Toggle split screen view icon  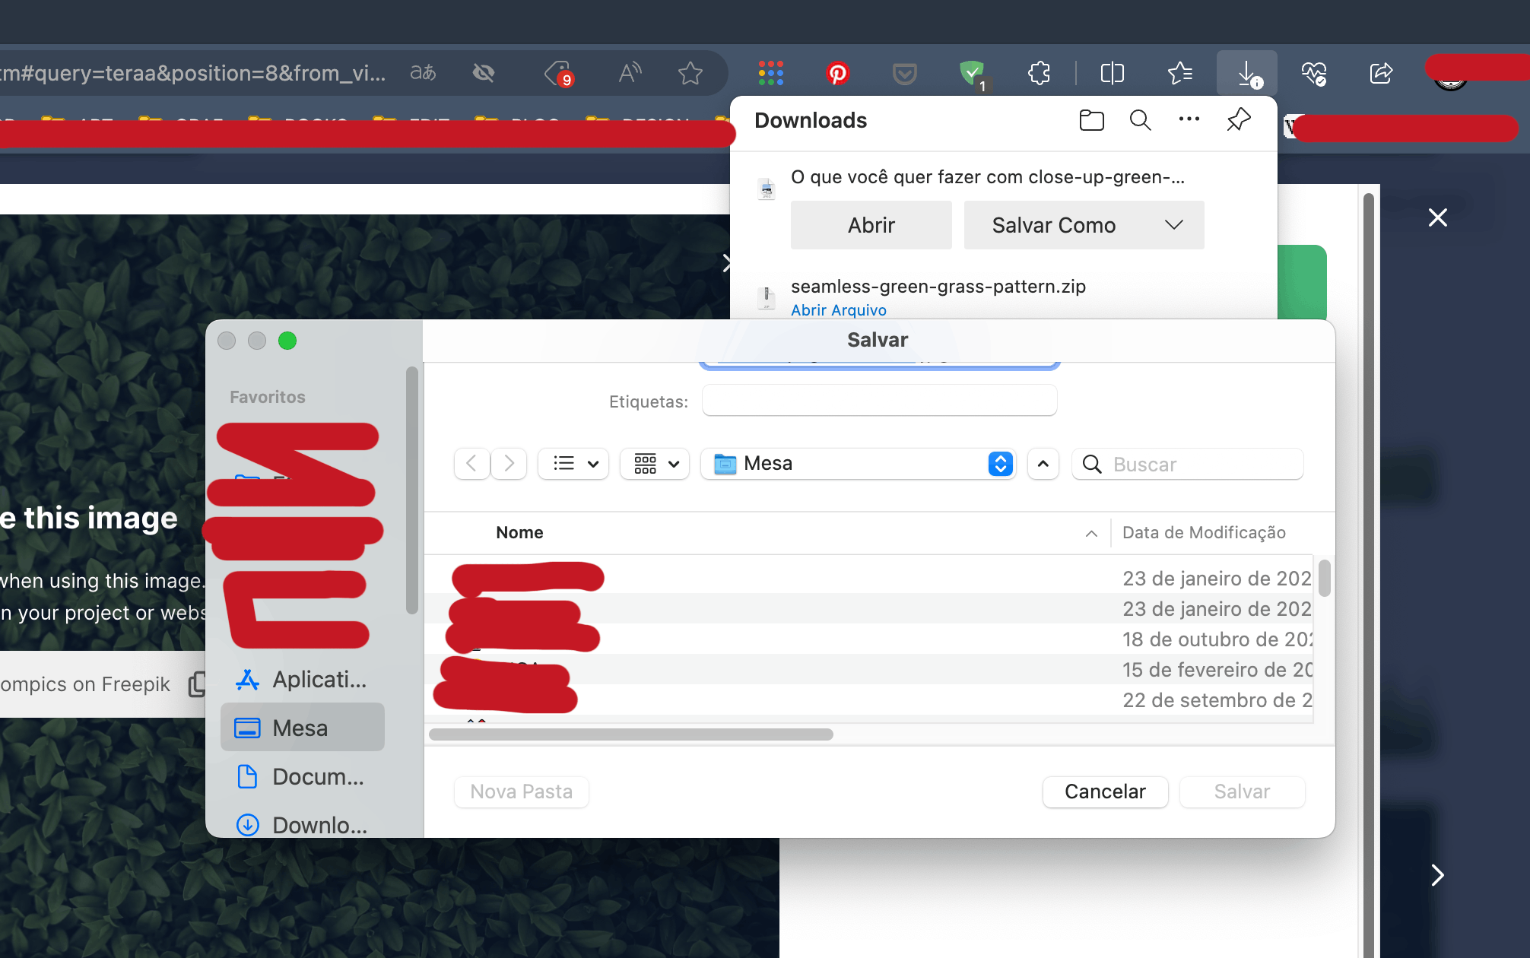(1112, 74)
